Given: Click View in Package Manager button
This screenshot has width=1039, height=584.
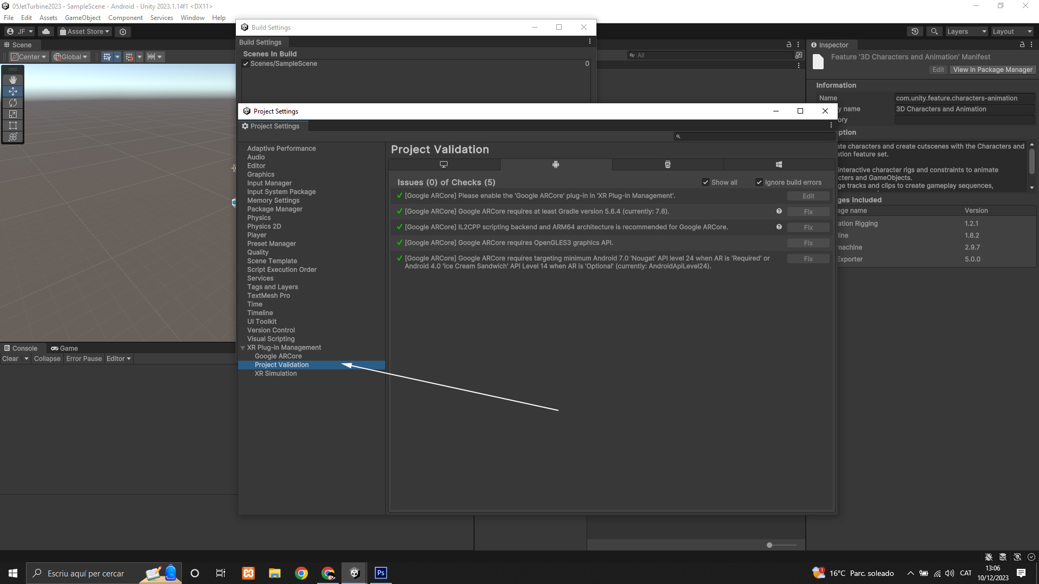Looking at the screenshot, I should 992,70.
